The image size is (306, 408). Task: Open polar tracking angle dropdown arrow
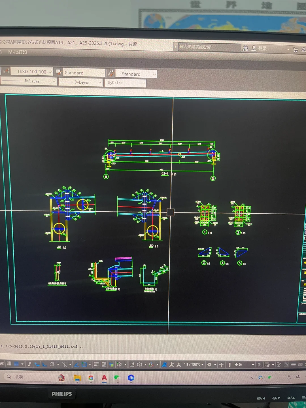click(58, 364)
